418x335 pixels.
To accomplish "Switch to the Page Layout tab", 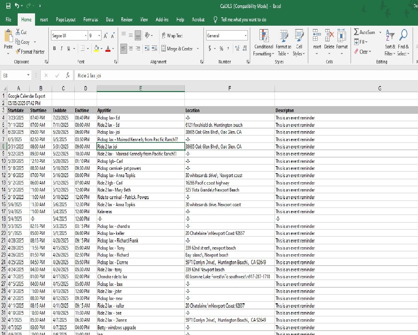I will click(x=66, y=20).
